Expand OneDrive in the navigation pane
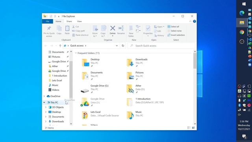The image size is (252, 142). point(44,96)
